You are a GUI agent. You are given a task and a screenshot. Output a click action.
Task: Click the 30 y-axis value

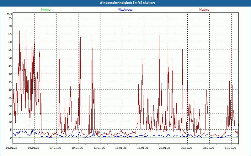click(10, 90)
